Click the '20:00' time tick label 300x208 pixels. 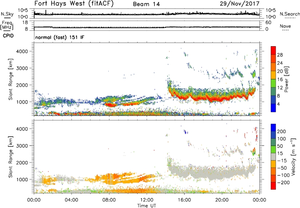(x=222, y=200)
